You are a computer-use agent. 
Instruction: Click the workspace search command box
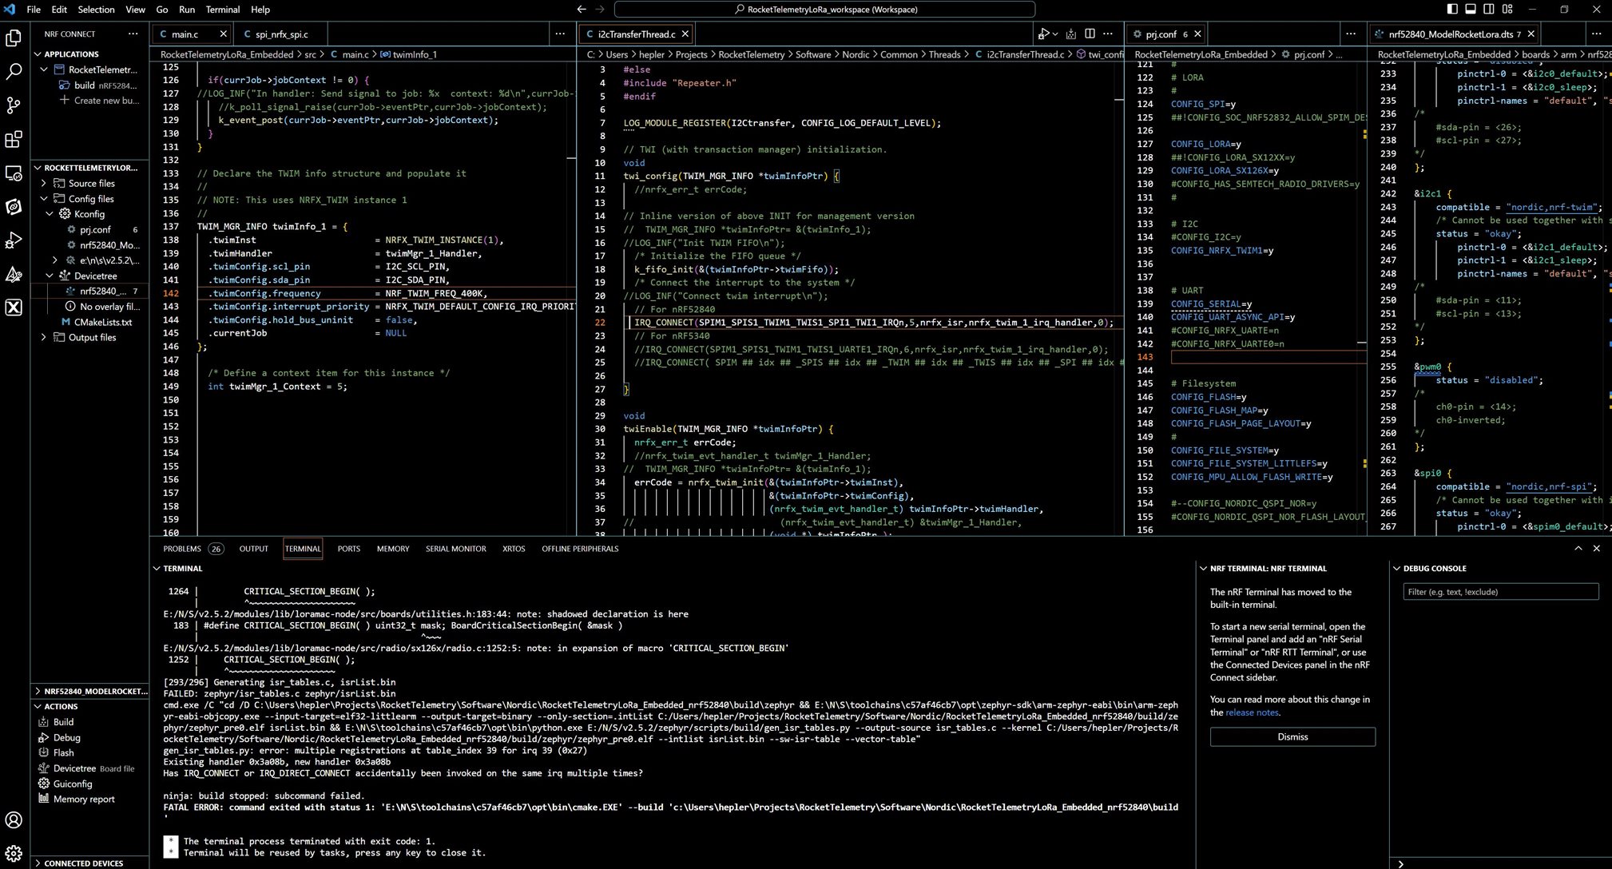pyautogui.click(x=824, y=10)
